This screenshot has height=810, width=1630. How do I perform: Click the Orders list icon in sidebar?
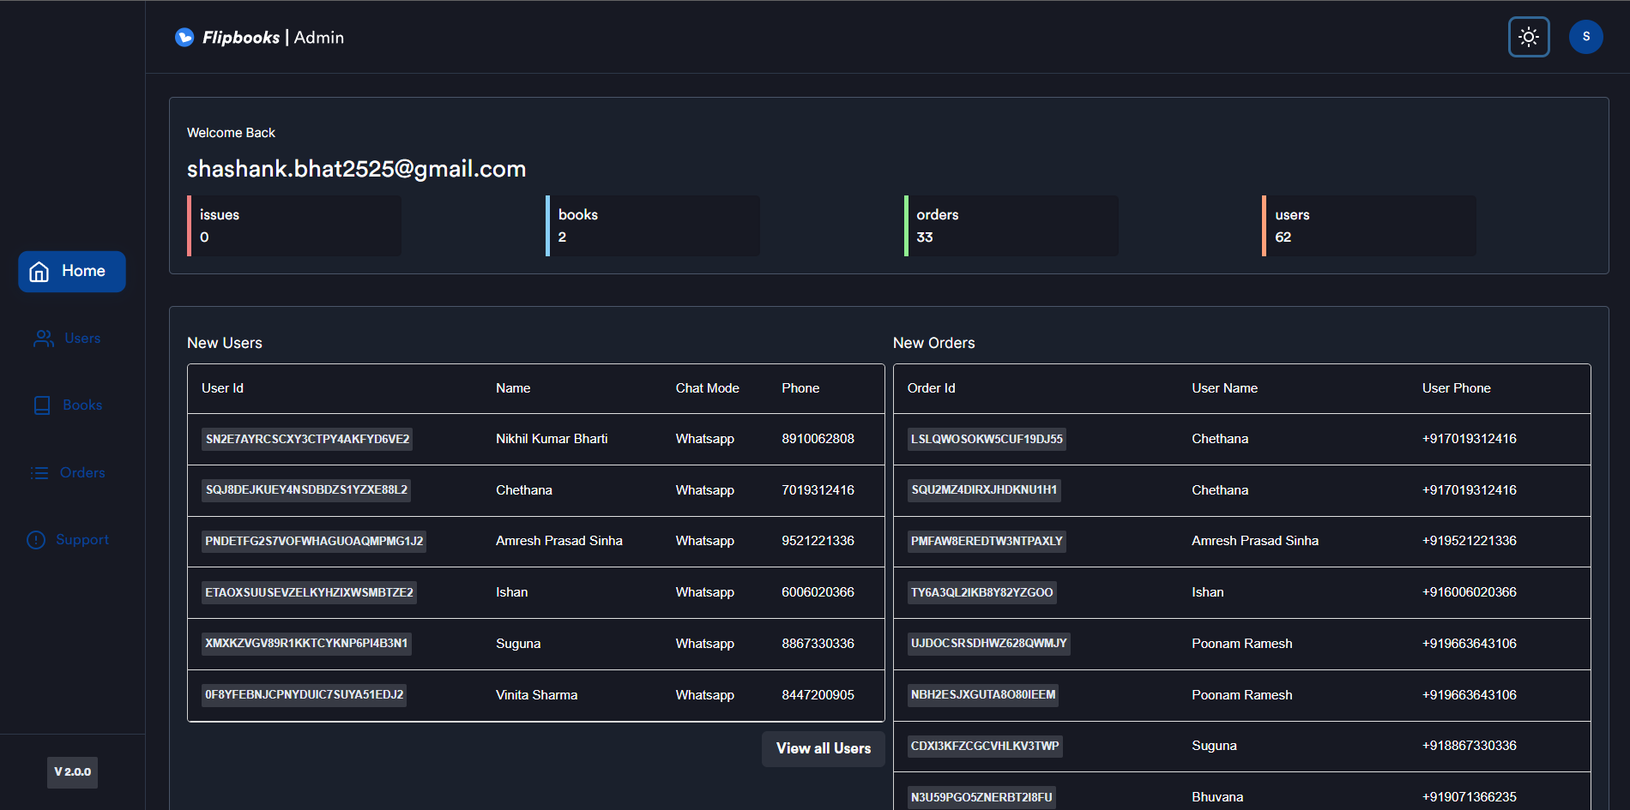(39, 473)
